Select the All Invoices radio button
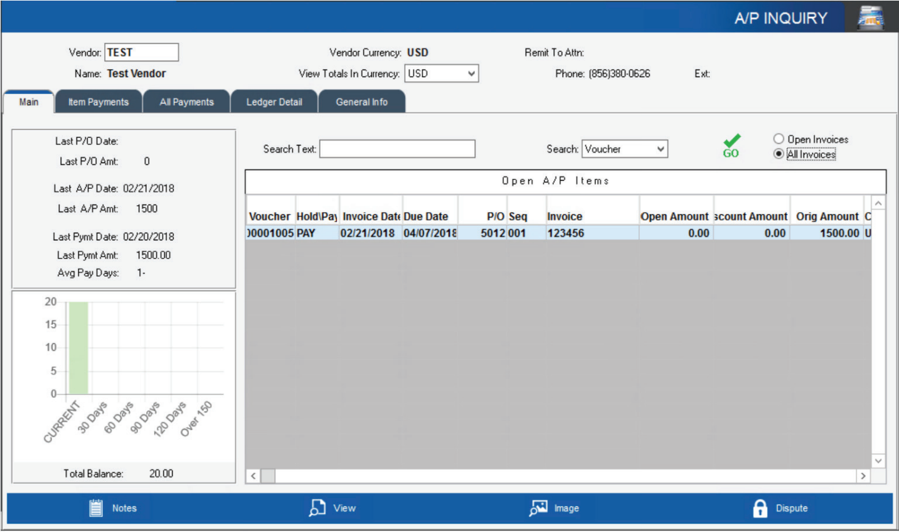The width and height of the screenshot is (899, 532). (779, 154)
